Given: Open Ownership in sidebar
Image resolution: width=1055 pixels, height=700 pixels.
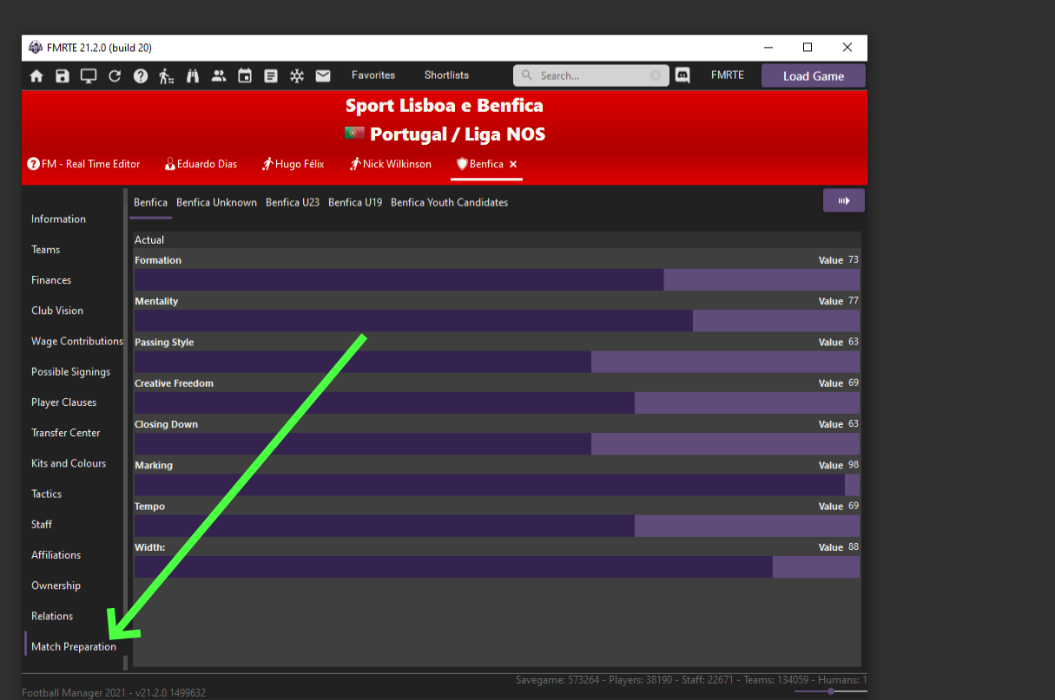Looking at the screenshot, I should click(56, 586).
